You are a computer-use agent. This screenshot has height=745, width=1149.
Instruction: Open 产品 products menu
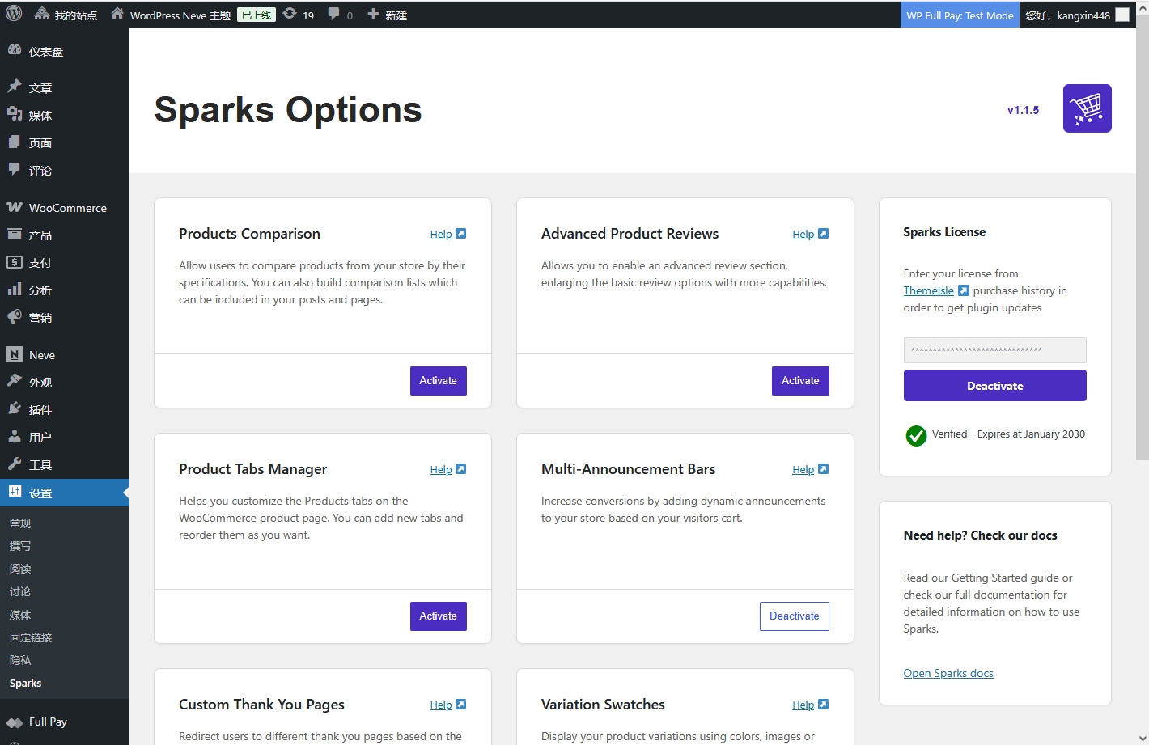pos(65,235)
